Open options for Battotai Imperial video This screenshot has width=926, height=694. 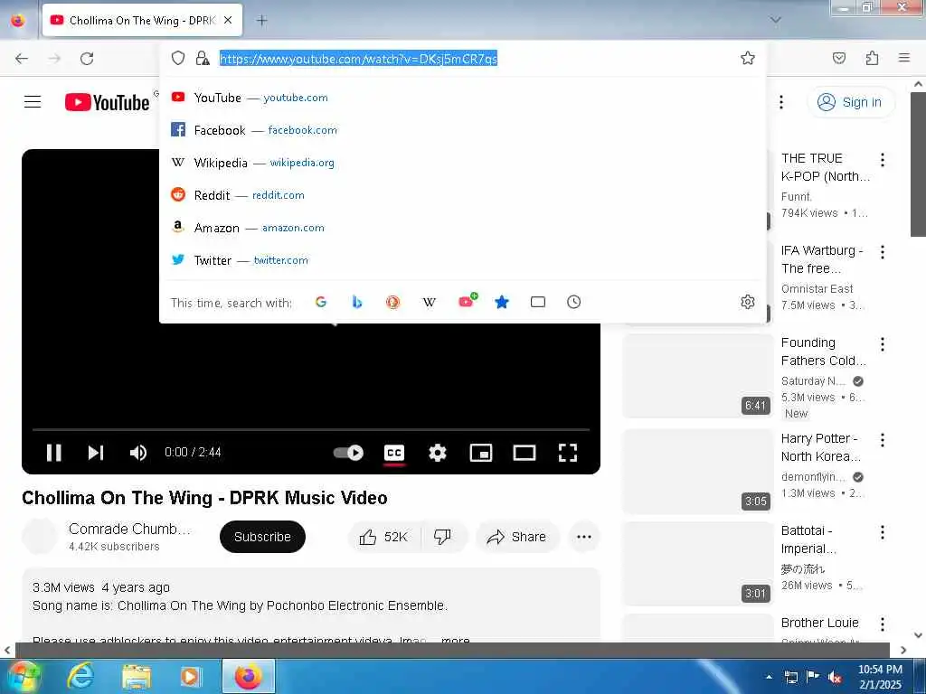point(883,532)
